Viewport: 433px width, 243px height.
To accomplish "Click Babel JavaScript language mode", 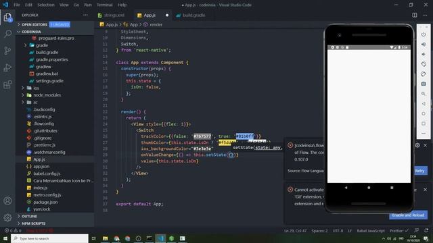I will coord(371,231).
